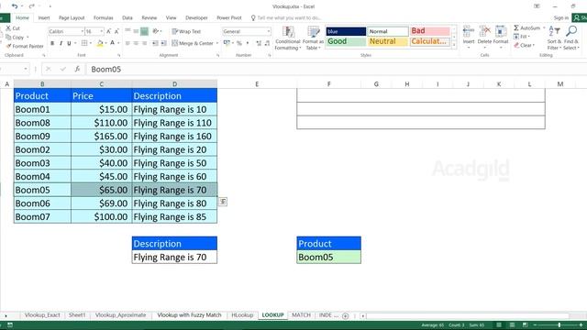Toggle Align Left horizontal alignment
587x330 pixels.
pos(127,43)
